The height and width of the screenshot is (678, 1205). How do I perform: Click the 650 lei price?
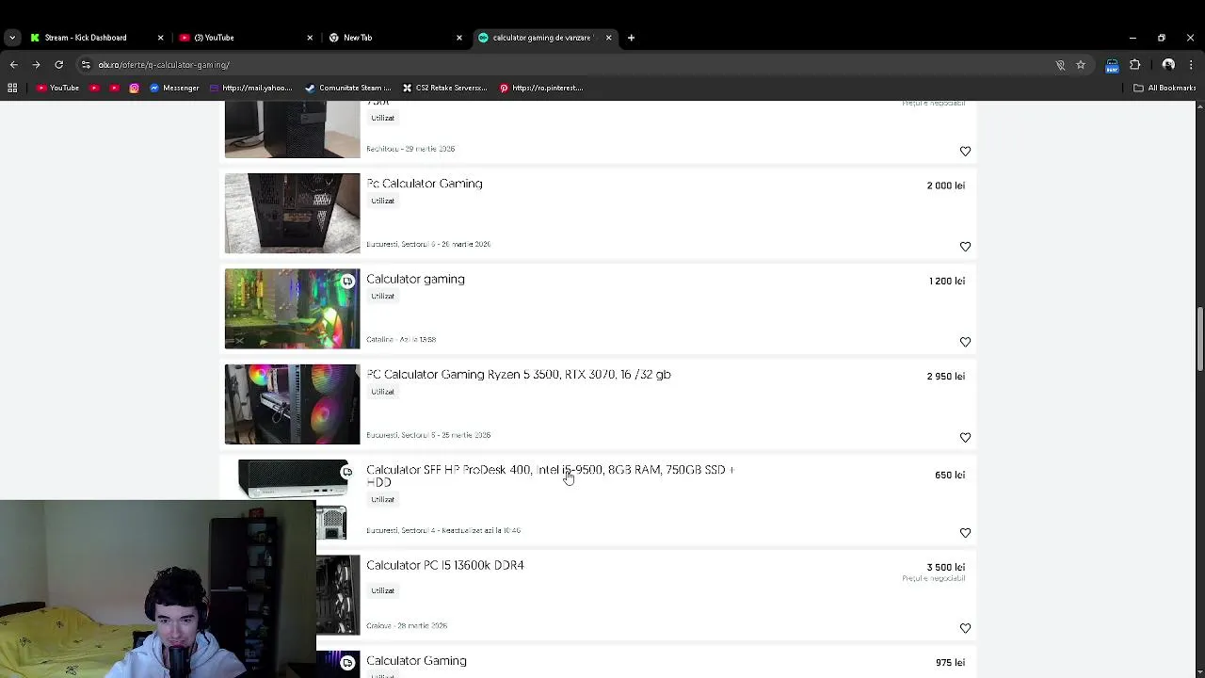tap(950, 475)
